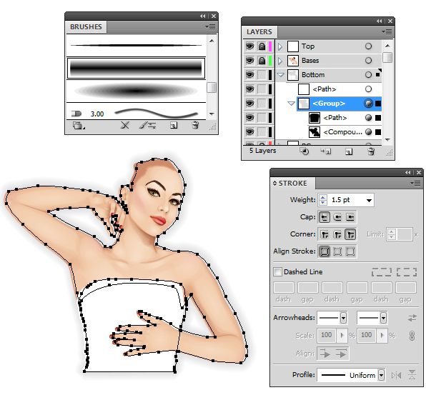Click Delete Selection trash icon in Layers
Screen dimensions: 426x395
click(371, 151)
